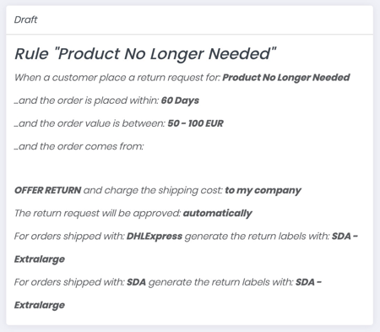Click "and charge the shipping cost" text
380x332 pixels.
pyautogui.click(x=153, y=190)
